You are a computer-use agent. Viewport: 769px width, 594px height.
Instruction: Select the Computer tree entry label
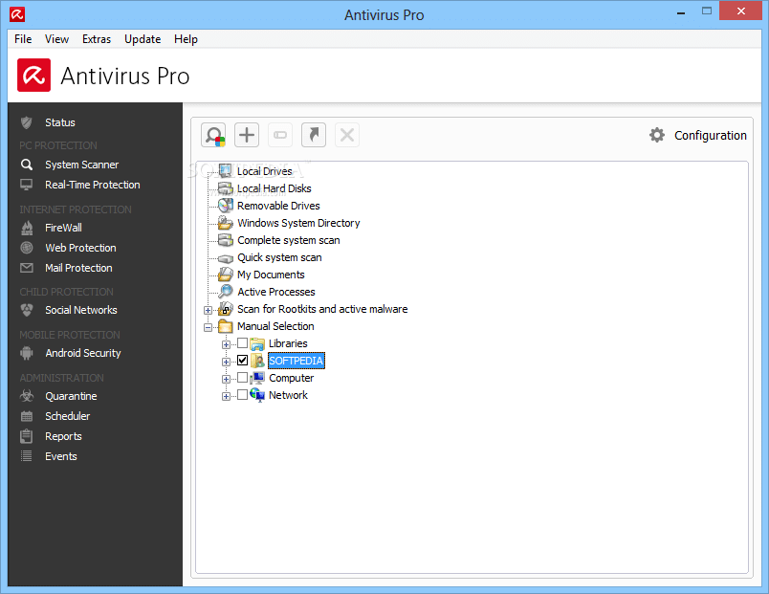coord(292,378)
